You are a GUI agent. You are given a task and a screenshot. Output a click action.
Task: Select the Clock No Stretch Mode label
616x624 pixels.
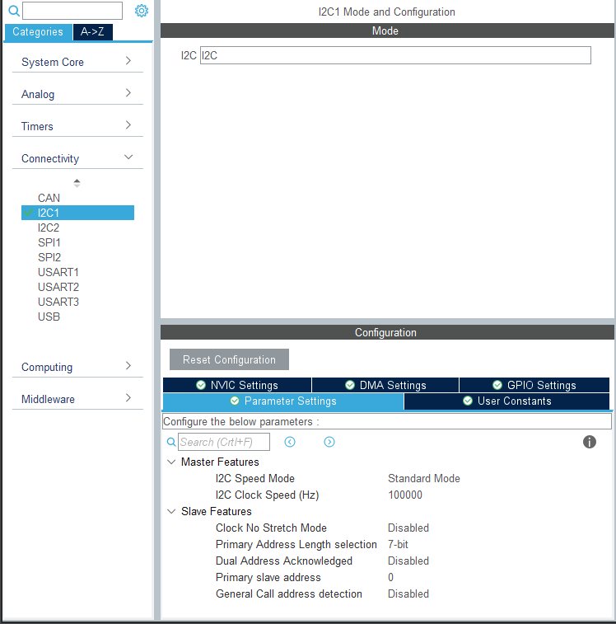(271, 528)
